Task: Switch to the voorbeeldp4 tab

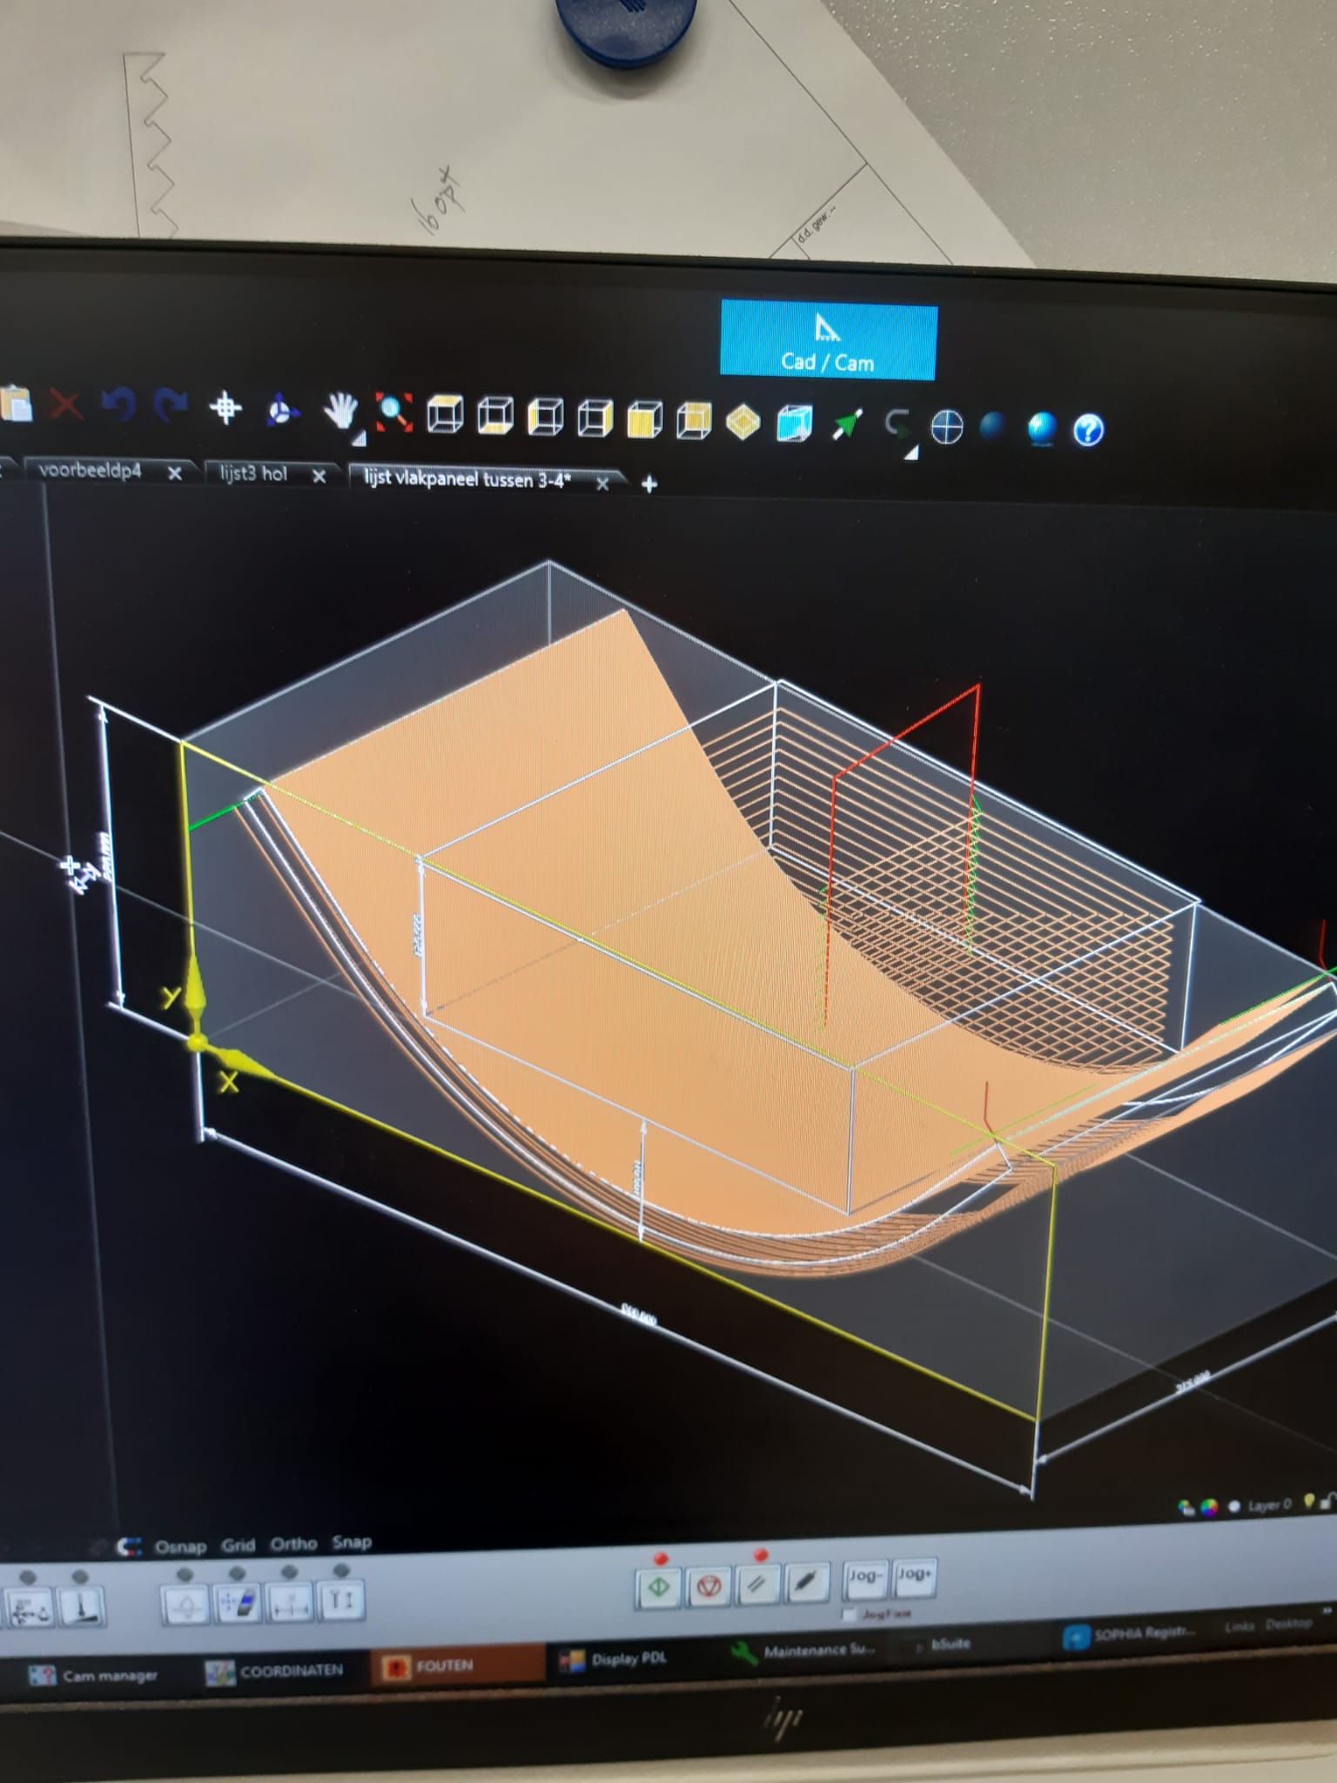Action: click(x=90, y=471)
